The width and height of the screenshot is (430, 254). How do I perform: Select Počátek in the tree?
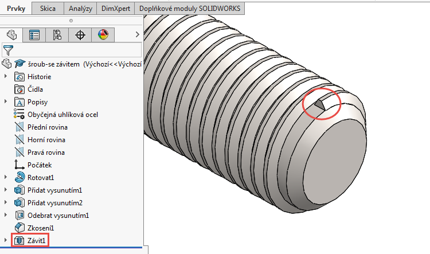point(40,165)
